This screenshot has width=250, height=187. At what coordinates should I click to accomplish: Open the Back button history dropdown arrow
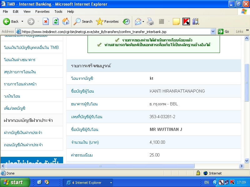(22, 22)
